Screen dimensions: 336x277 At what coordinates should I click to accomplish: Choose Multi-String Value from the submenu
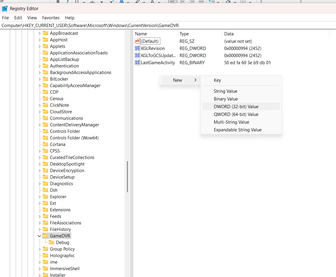241,122
